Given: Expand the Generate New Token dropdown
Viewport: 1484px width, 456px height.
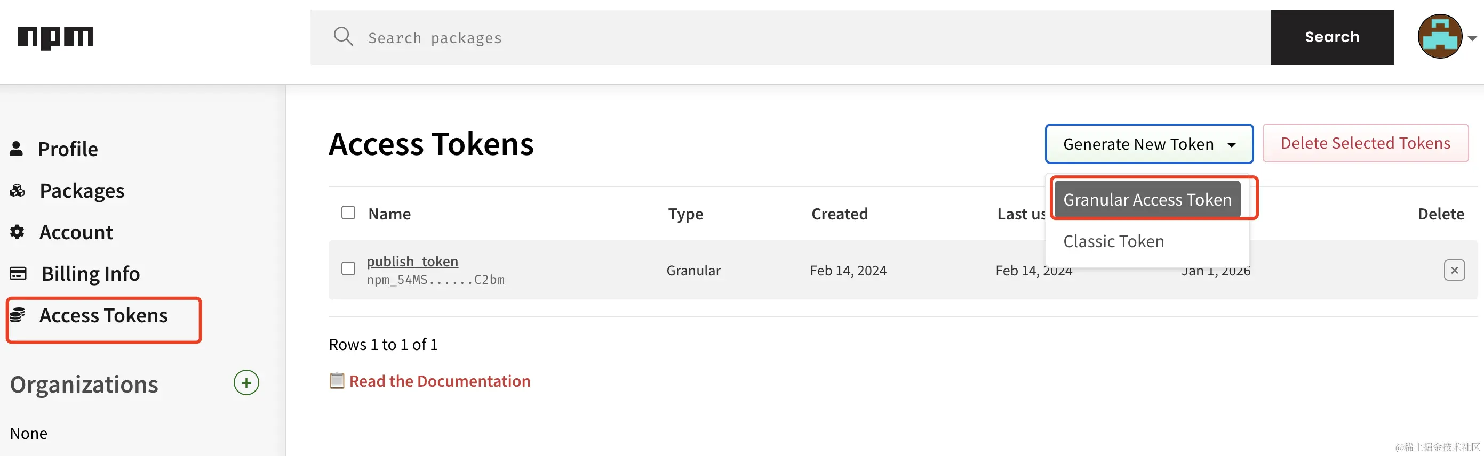Looking at the screenshot, I should coord(1148,144).
